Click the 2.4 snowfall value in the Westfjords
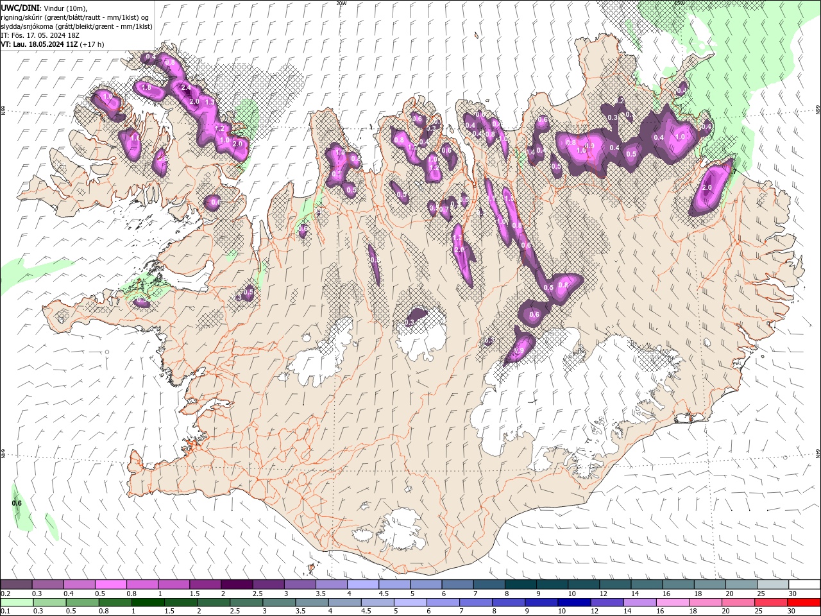The width and height of the screenshot is (821, 616). pyautogui.click(x=187, y=88)
